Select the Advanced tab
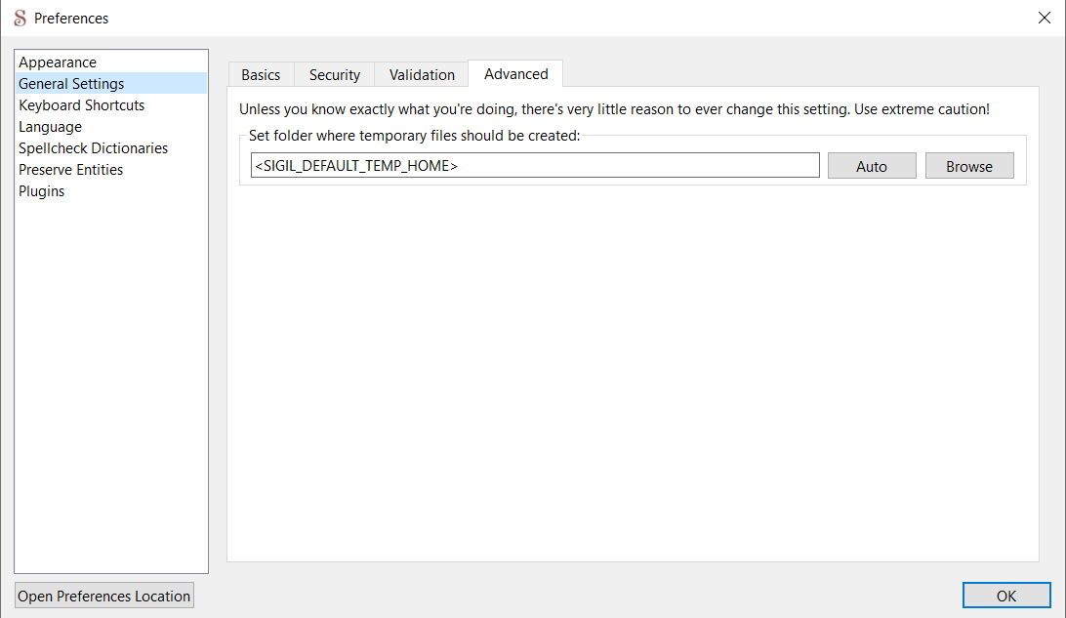Image resolution: width=1066 pixels, height=618 pixels. [x=516, y=74]
